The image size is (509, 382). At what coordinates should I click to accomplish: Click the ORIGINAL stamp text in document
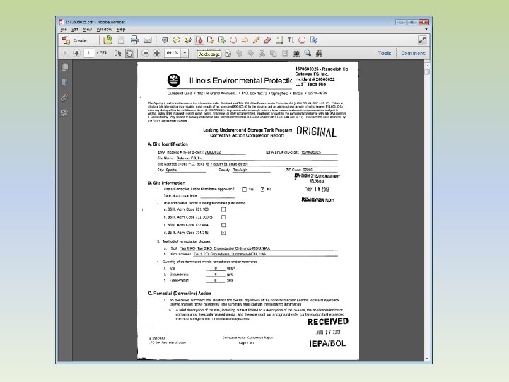click(x=316, y=132)
